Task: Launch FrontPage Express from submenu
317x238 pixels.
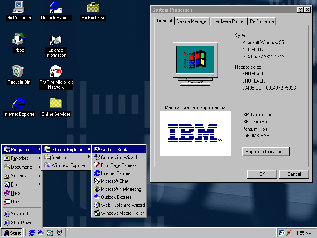Action: click(x=119, y=165)
